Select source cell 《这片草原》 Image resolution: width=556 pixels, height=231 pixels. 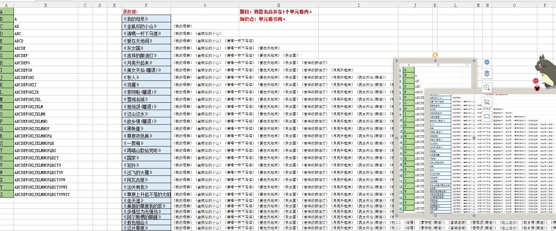[x=146, y=228]
